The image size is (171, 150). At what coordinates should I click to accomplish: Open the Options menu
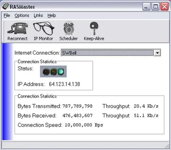tap(22, 16)
